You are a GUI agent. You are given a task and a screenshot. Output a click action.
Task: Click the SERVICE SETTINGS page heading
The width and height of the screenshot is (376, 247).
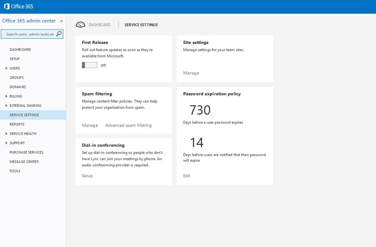[141, 25]
